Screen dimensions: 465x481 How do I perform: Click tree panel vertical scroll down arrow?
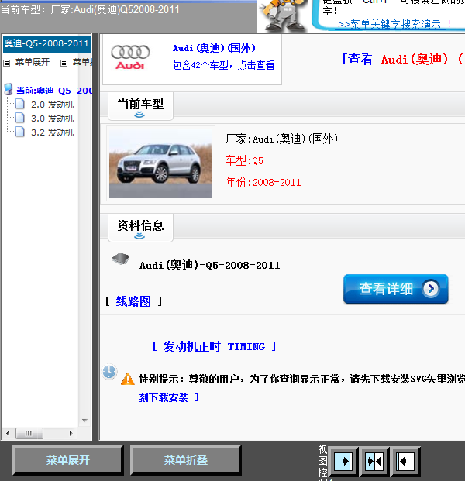coord(85,421)
